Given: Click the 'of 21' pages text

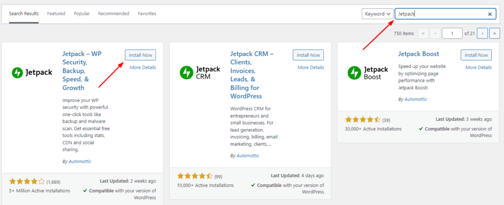Looking at the screenshot, I should (x=470, y=34).
